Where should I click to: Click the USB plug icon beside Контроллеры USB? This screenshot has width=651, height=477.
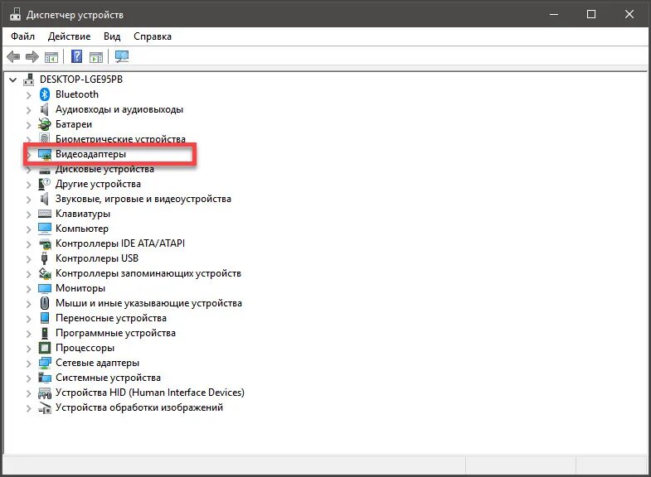click(x=45, y=258)
